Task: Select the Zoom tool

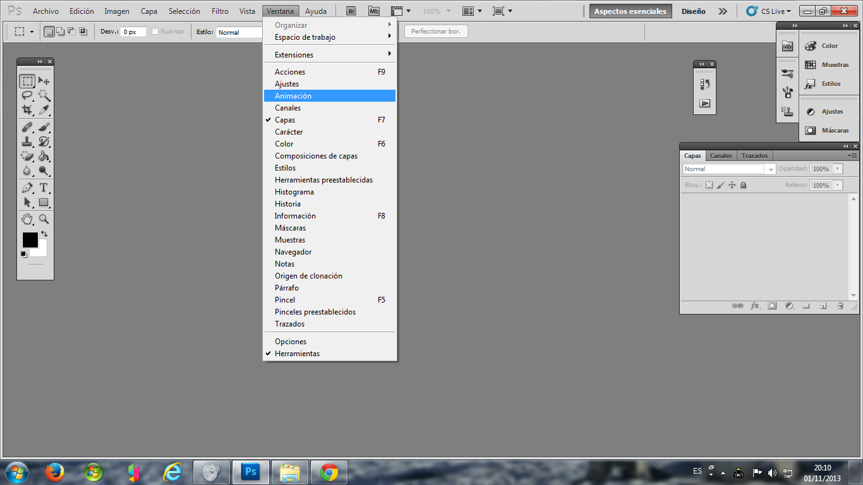Action: pos(44,219)
